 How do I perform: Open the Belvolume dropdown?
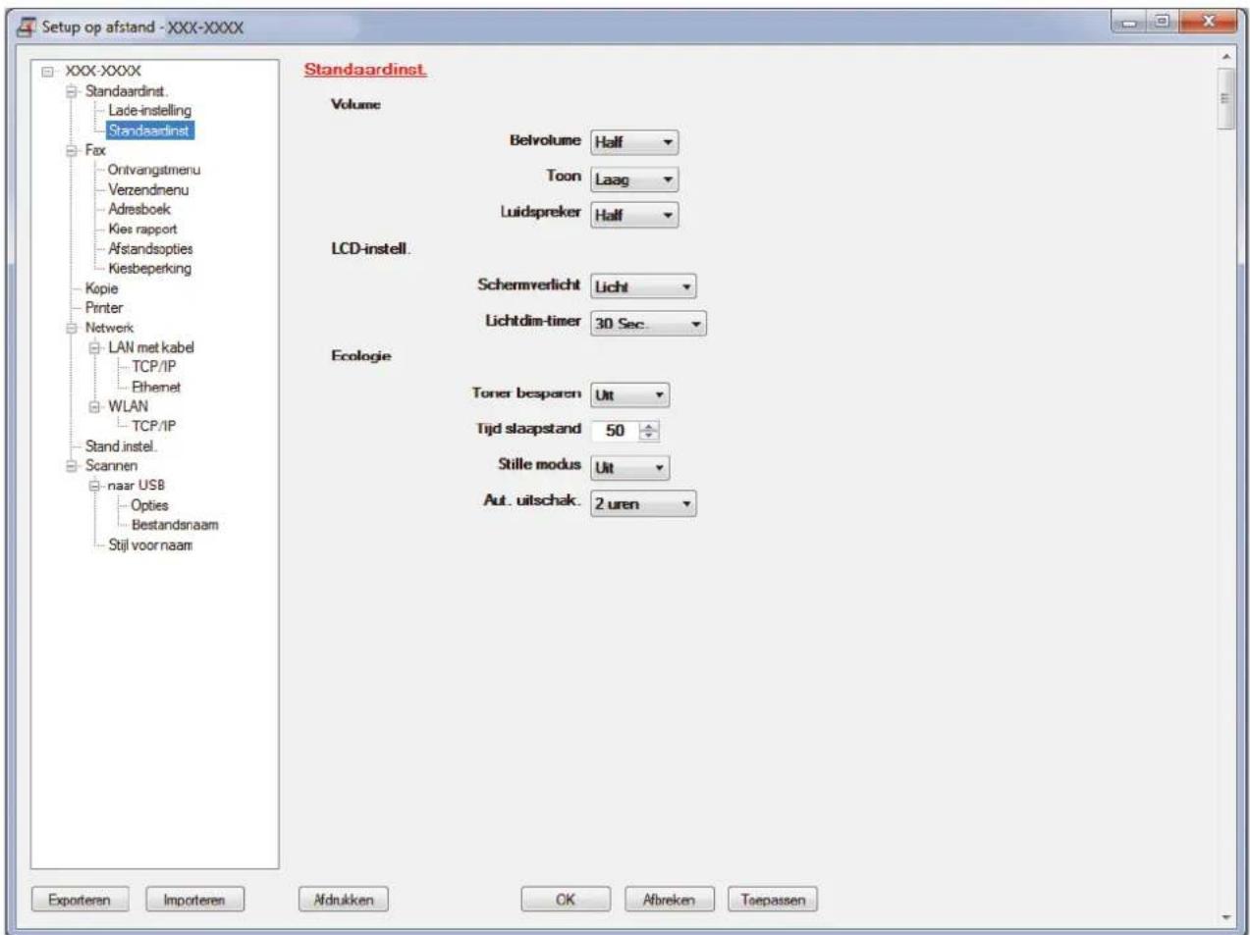634,142
